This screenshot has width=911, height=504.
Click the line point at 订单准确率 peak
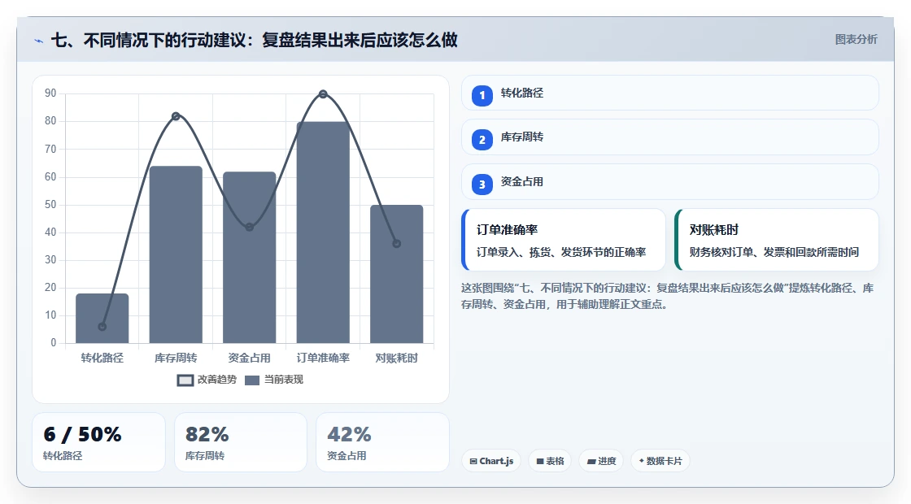[x=323, y=94]
